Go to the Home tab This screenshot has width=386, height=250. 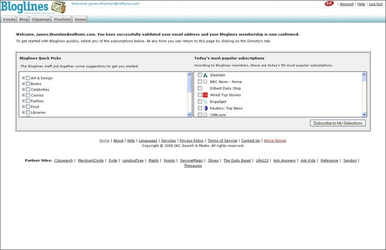tap(80, 19)
